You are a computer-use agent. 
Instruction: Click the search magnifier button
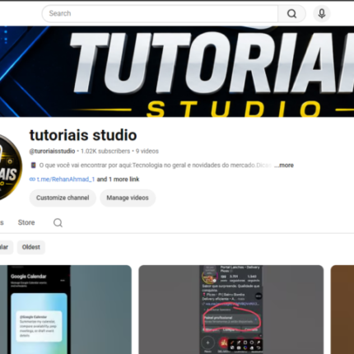pos(291,13)
